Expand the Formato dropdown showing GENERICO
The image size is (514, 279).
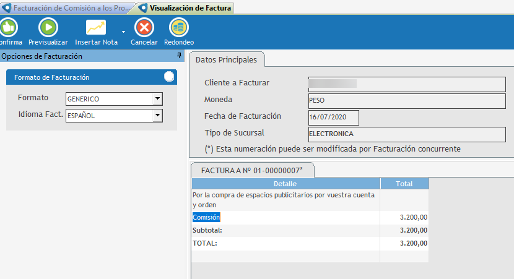point(157,99)
